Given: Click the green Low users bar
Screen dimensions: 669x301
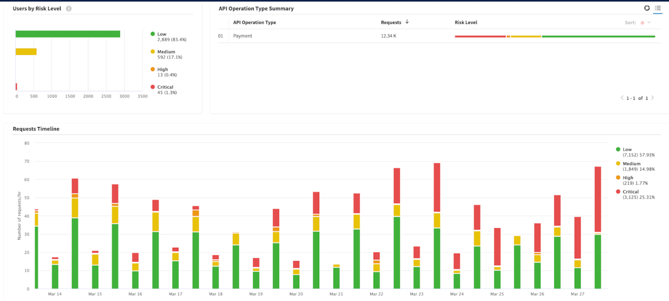Looking at the screenshot, I should tap(68, 34).
